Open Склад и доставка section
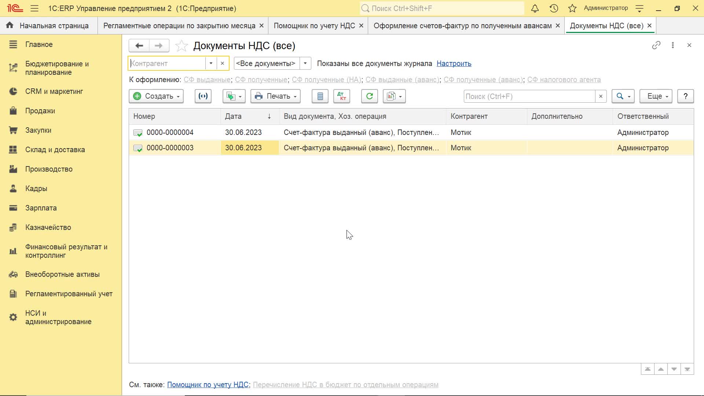Image resolution: width=704 pixels, height=396 pixels. [x=55, y=150]
